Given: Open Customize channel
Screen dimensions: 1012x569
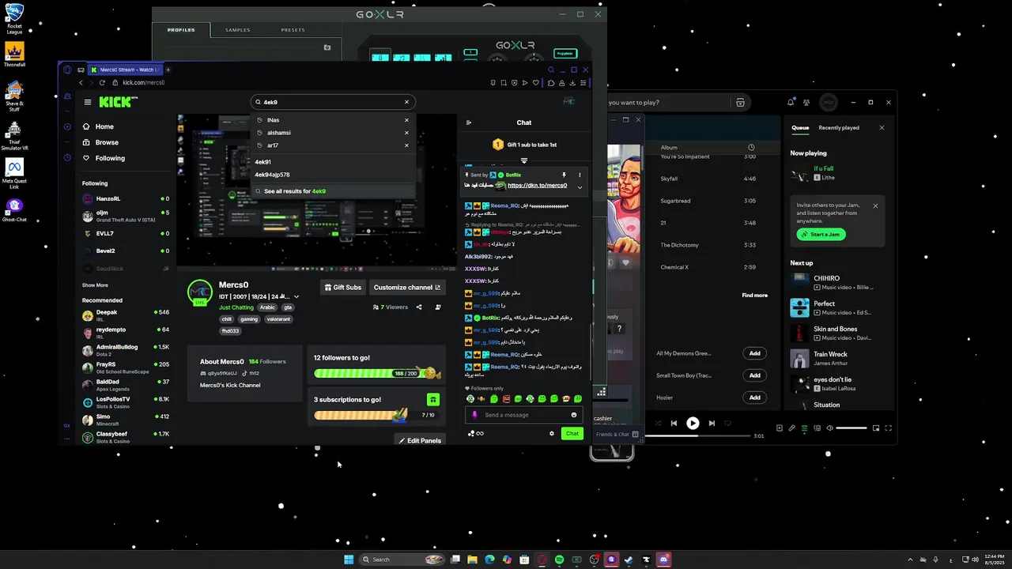Looking at the screenshot, I should (x=407, y=287).
